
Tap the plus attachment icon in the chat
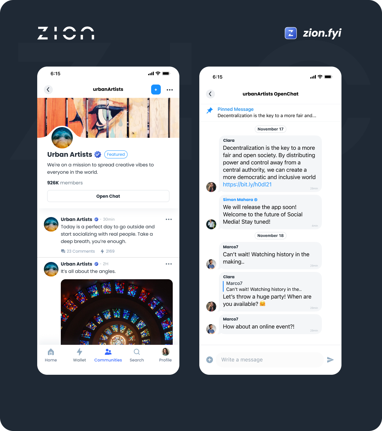pyautogui.click(x=210, y=360)
